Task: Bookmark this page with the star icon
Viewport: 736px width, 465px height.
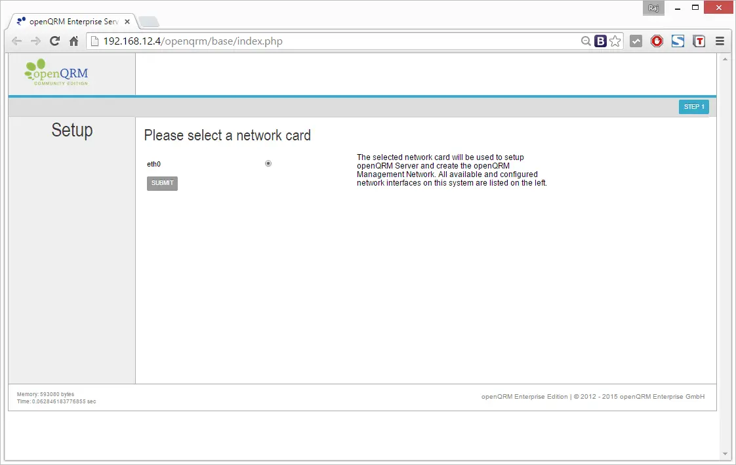Action: [x=615, y=41]
